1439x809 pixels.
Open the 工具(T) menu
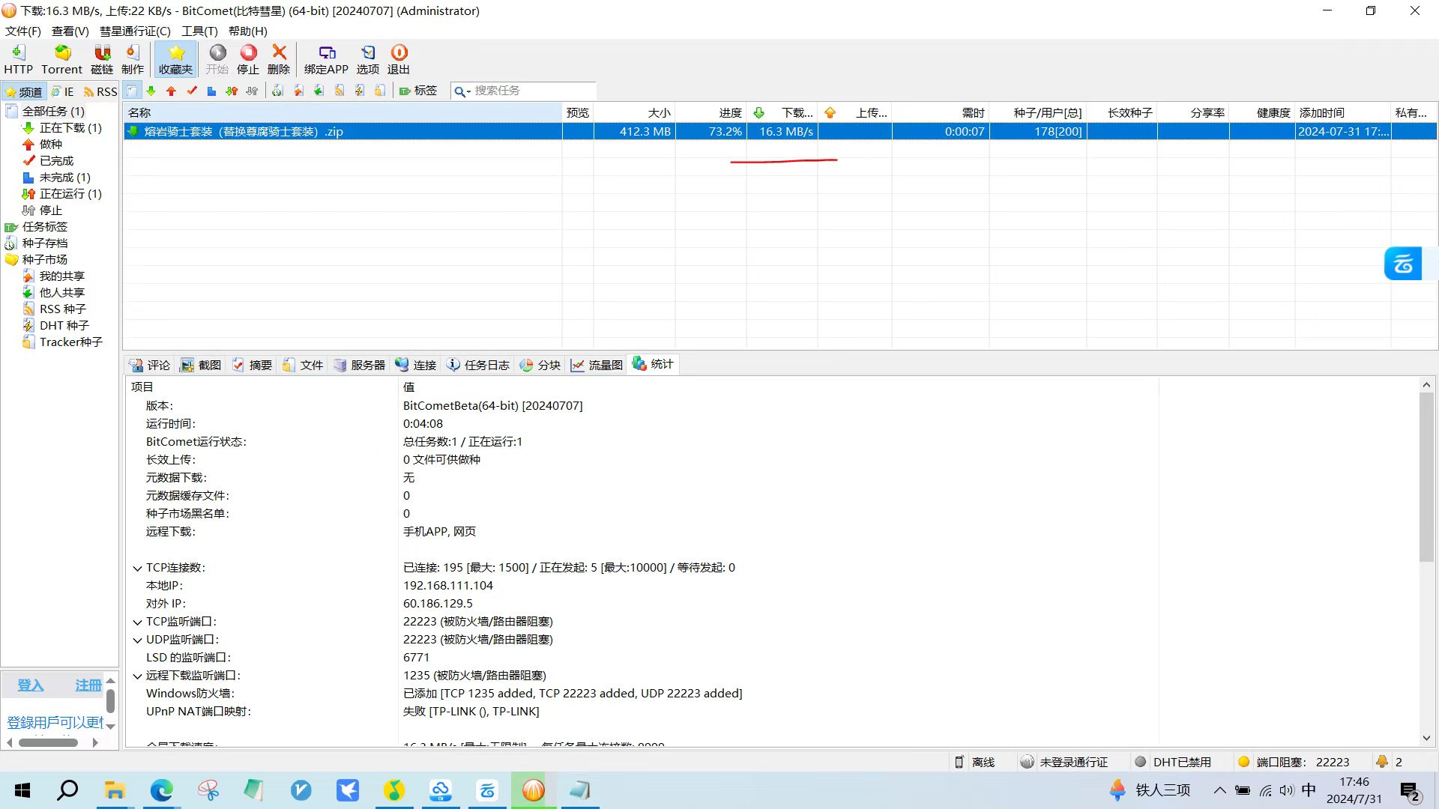pos(199,31)
